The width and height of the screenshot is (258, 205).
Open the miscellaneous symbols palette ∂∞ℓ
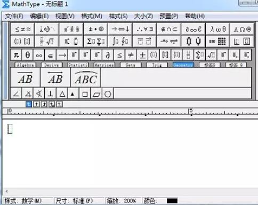(193, 29)
